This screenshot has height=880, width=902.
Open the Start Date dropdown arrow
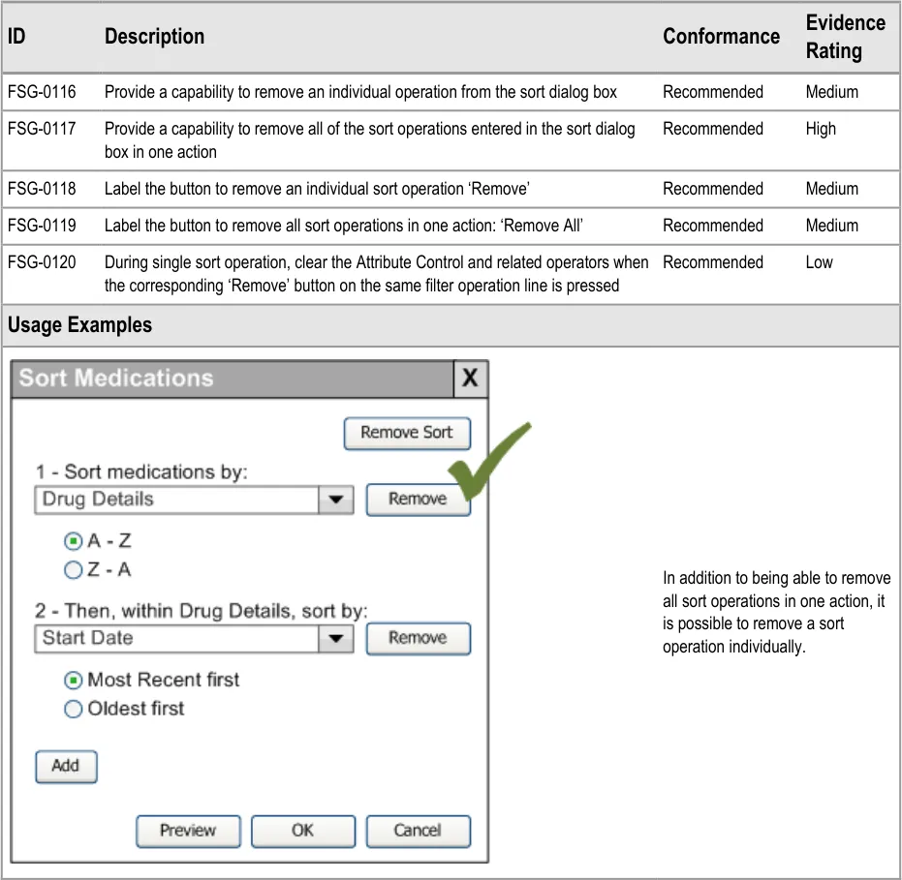pyautogui.click(x=336, y=638)
